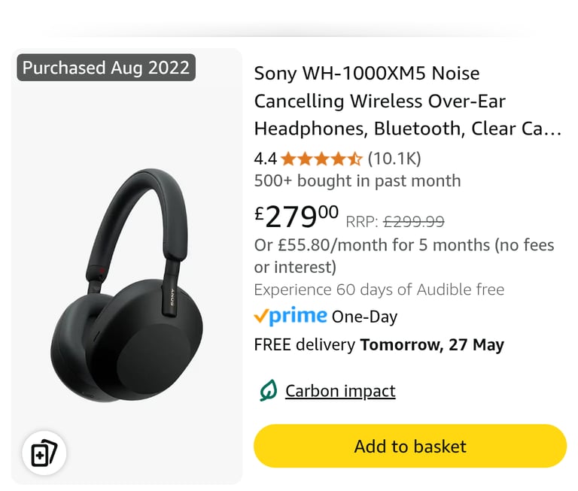Viewport: 578px width, 491px height.
Task: Click the £279.00 price
Action: coord(296,217)
